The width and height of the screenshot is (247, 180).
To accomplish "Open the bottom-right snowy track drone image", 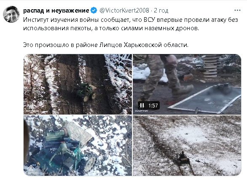I will [187, 145].
